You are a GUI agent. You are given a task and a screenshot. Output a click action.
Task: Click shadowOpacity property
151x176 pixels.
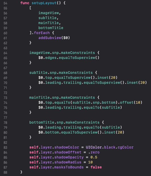[x=69, y=157]
